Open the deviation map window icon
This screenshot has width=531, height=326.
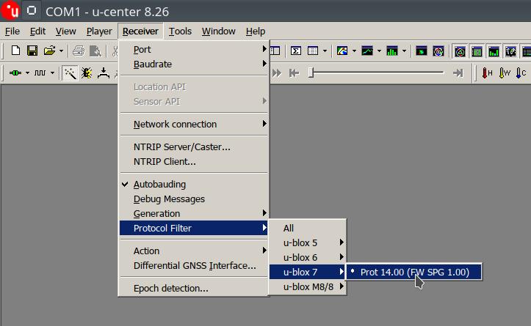pyautogui.click(x=422, y=51)
